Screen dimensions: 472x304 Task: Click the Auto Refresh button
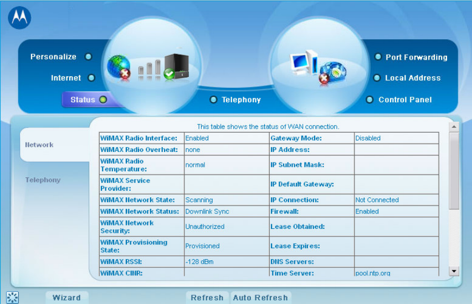point(260,298)
